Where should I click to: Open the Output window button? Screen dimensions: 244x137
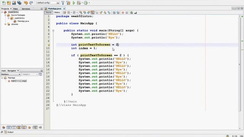pos(9,132)
